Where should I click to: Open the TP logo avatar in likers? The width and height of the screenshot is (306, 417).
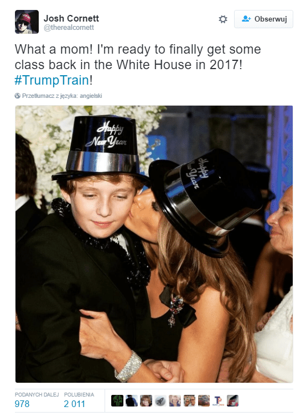[218, 400]
